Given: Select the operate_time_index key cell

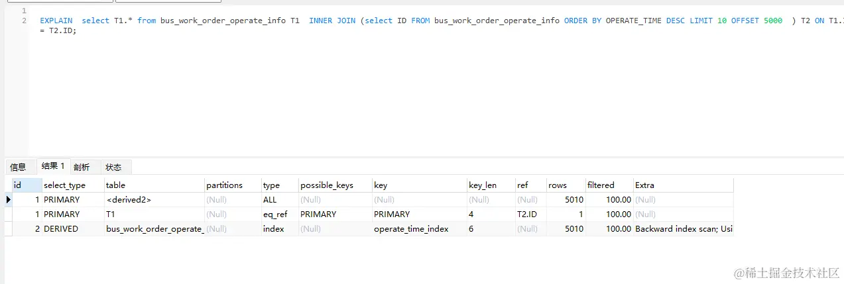Looking at the screenshot, I should pyautogui.click(x=420, y=228).
